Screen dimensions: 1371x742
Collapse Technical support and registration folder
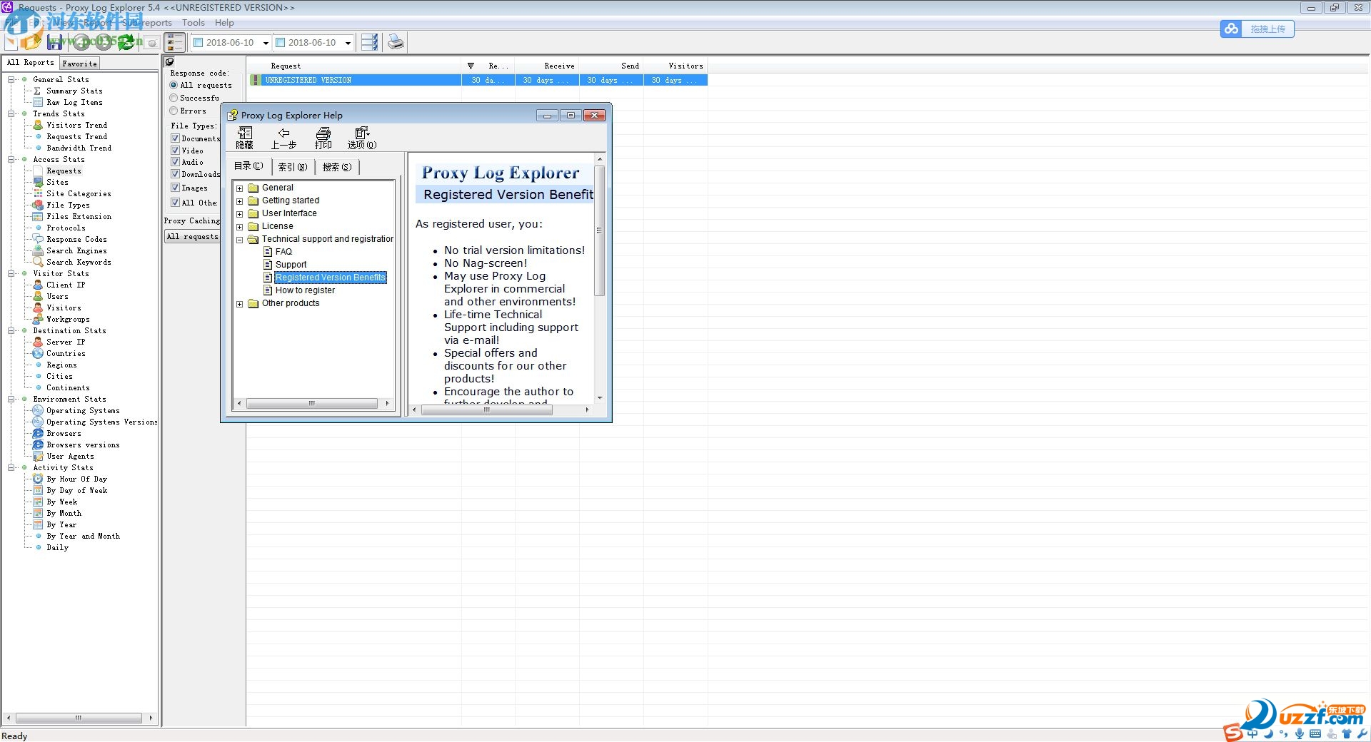pyautogui.click(x=240, y=240)
